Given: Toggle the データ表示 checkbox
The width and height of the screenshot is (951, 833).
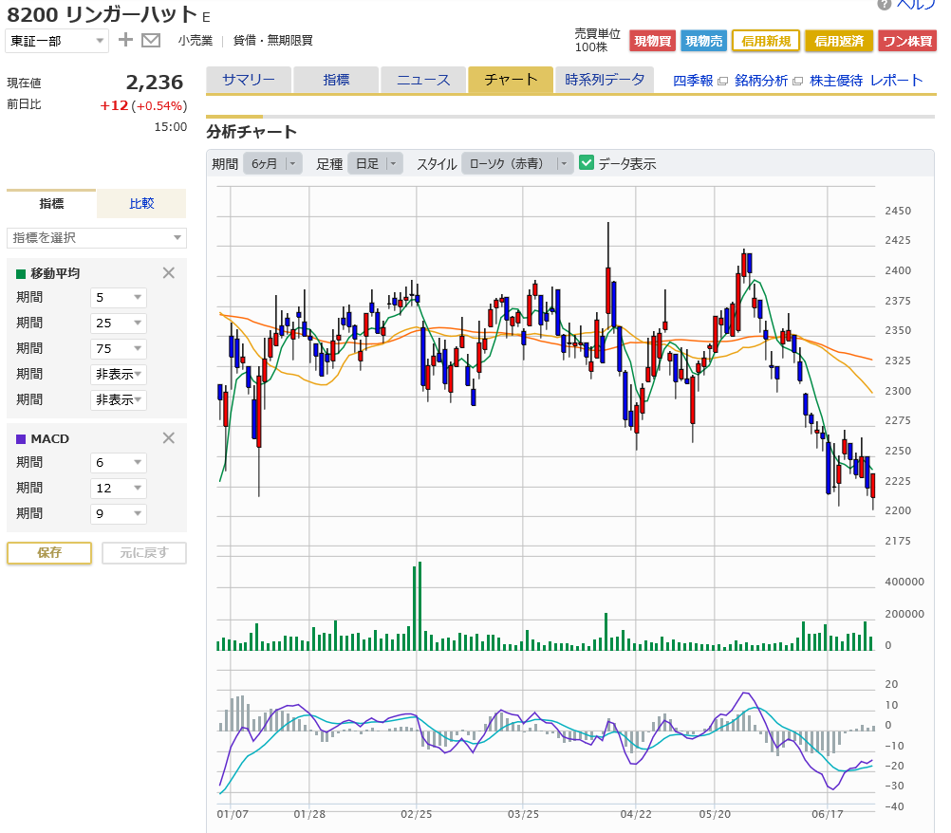Looking at the screenshot, I should coord(586,163).
